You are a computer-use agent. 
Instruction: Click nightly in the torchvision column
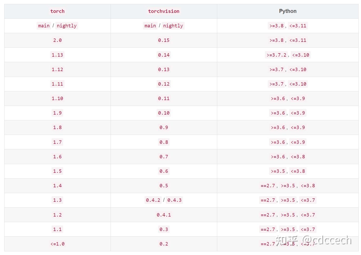(x=173, y=26)
